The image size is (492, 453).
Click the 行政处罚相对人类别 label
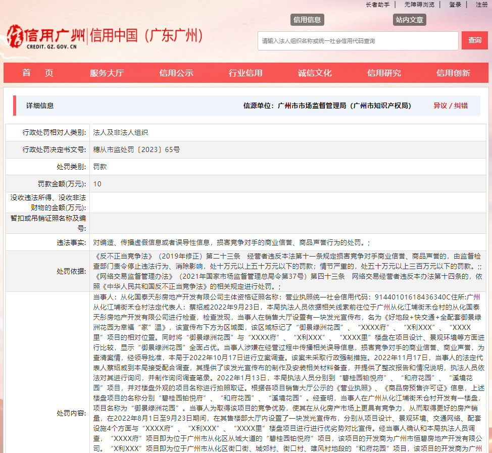pyautogui.click(x=54, y=133)
